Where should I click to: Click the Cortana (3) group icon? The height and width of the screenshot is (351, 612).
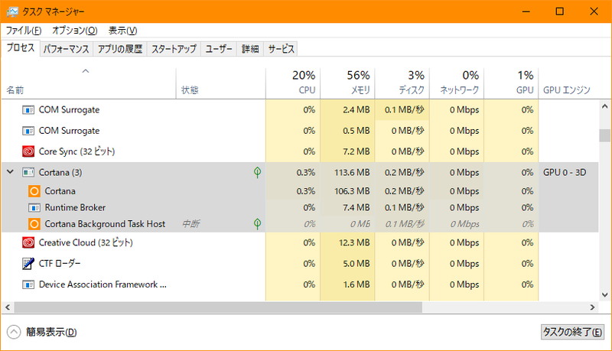[x=28, y=172]
